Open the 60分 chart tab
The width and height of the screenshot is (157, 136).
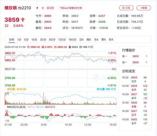click(52, 40)
